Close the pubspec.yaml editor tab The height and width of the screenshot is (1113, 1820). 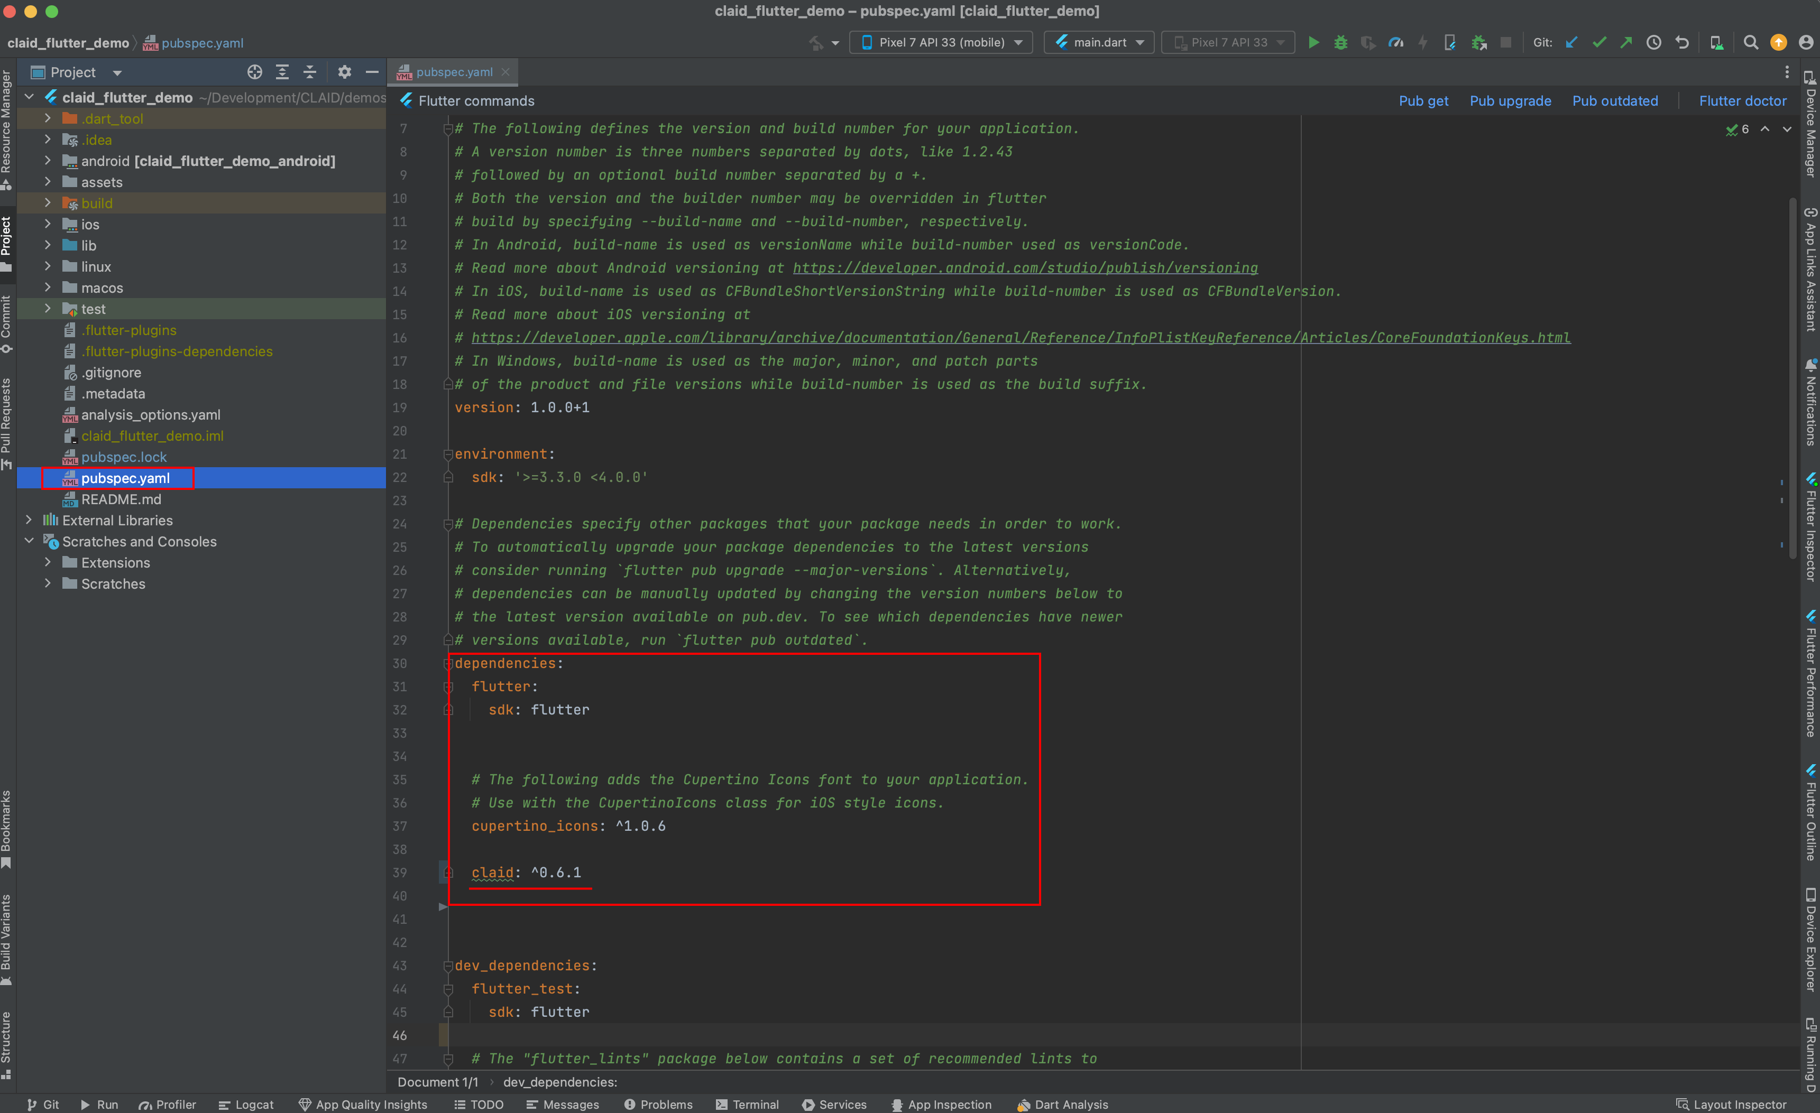(505, 71)
